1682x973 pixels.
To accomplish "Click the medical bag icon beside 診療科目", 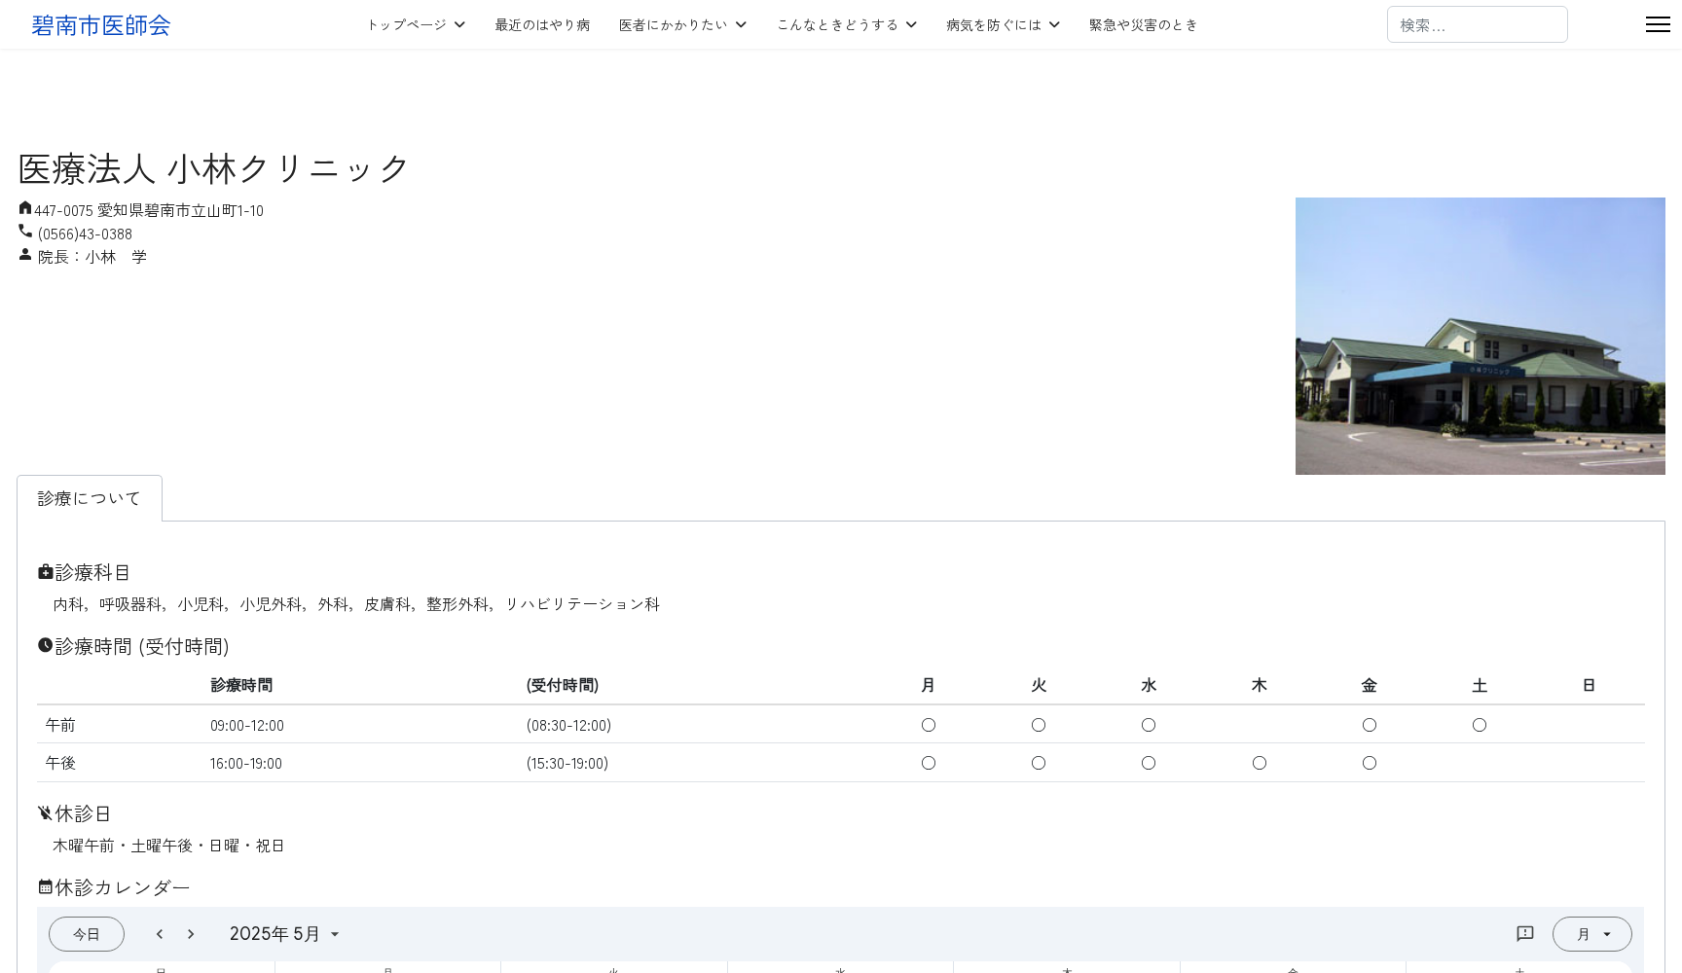I will click(x=45, y=571).
